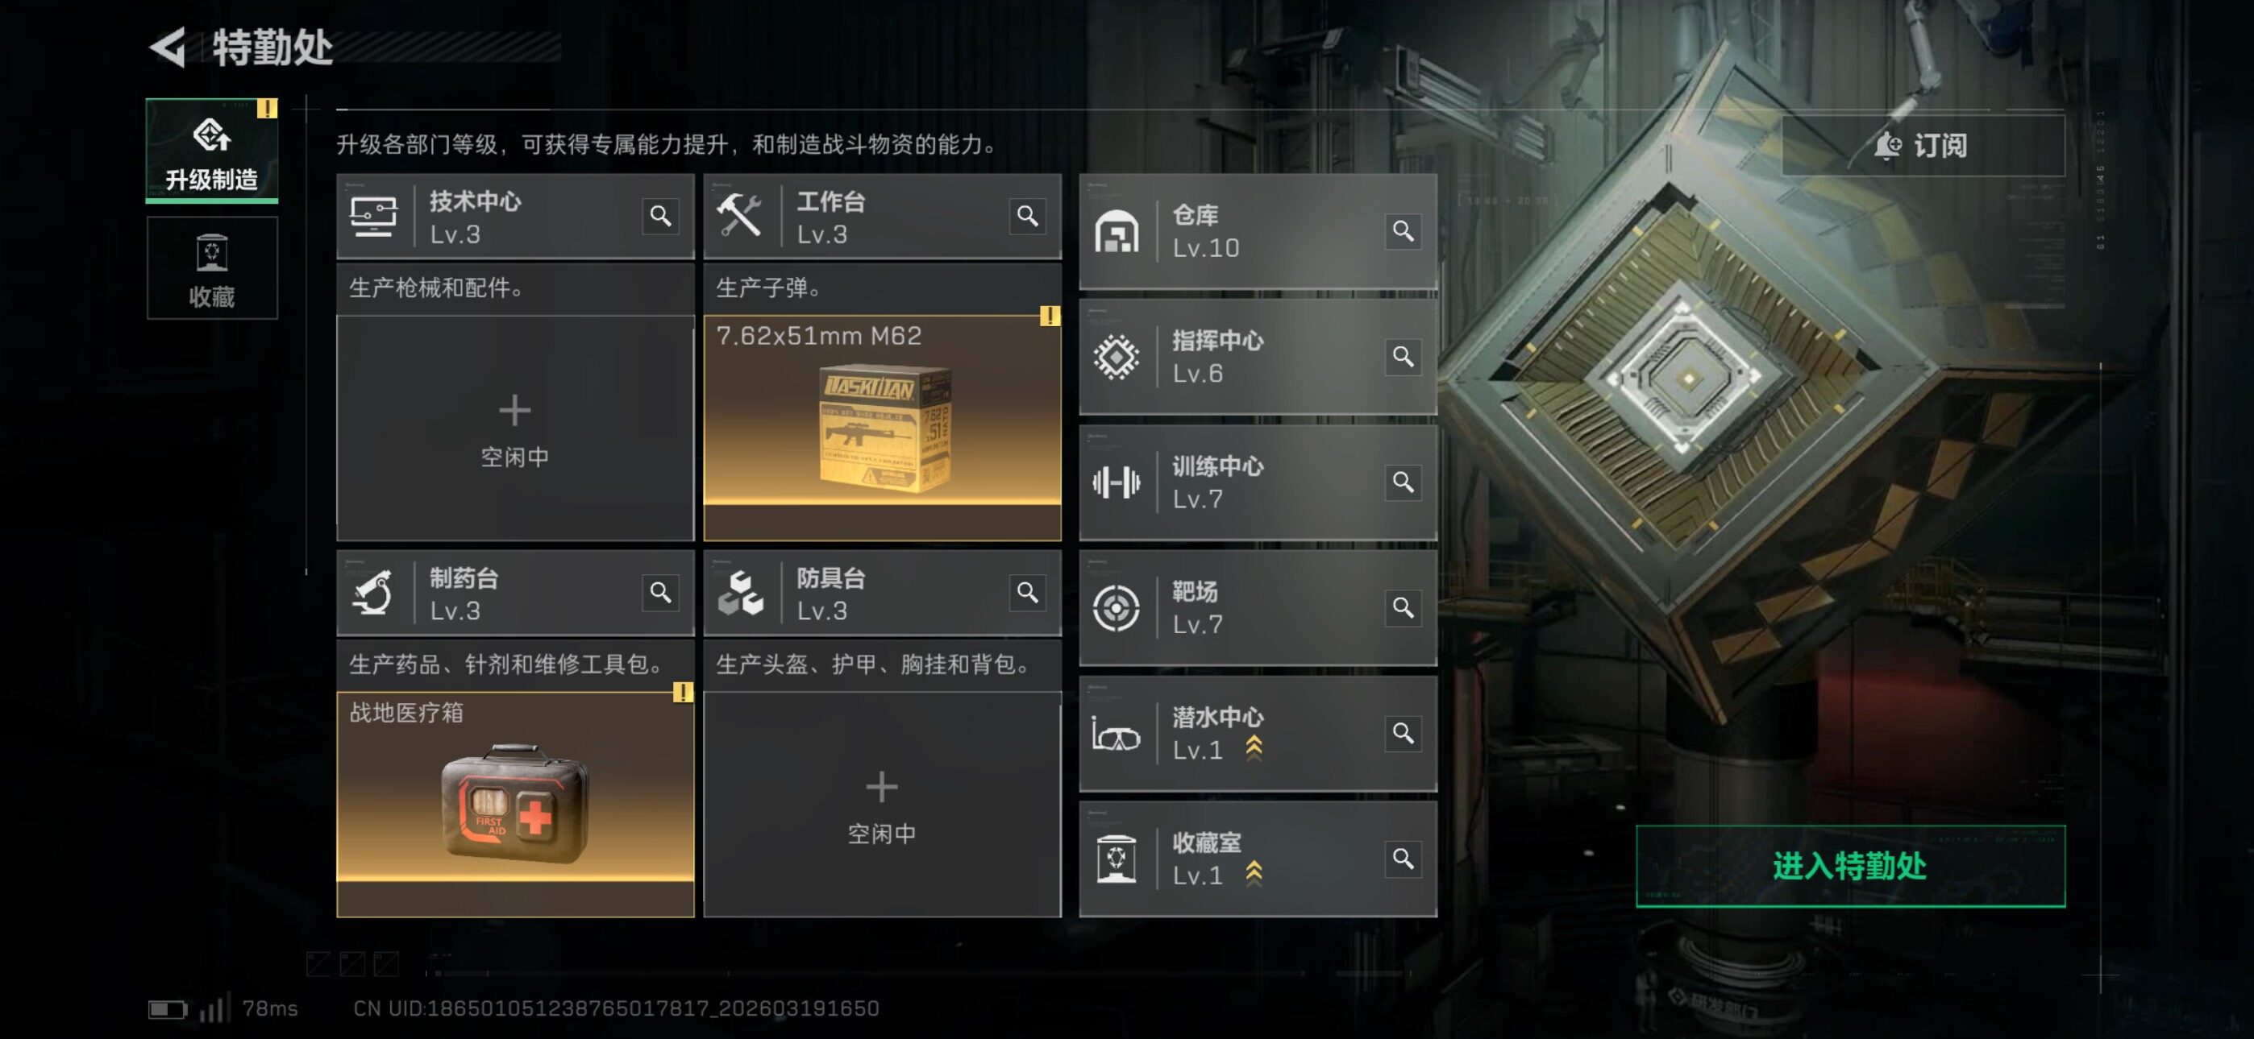View 仓库 details with magnifier icon
The image size is (2254, 1039).
coord(1403,231)
